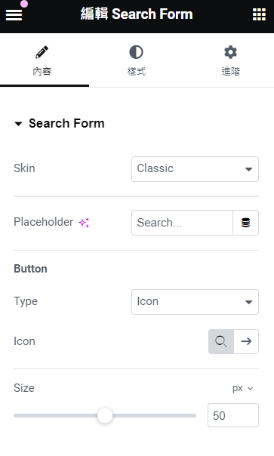This screenshot has height=456, width=274.
Task: Open dynamic tags database icon
Action: tap(245, 223)
